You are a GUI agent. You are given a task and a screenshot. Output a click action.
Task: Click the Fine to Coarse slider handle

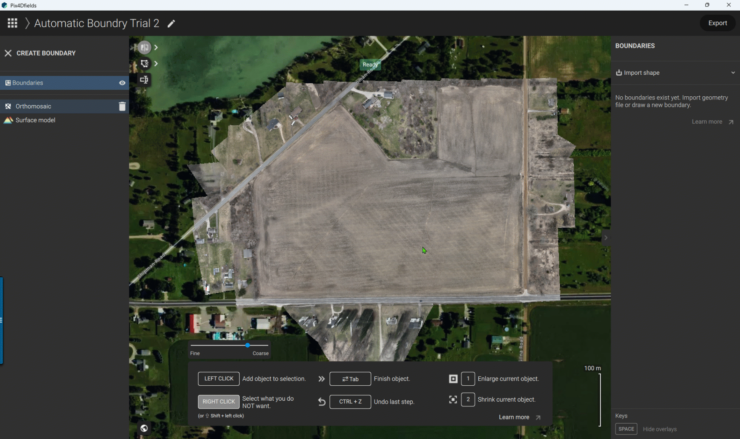pos(247,345)
